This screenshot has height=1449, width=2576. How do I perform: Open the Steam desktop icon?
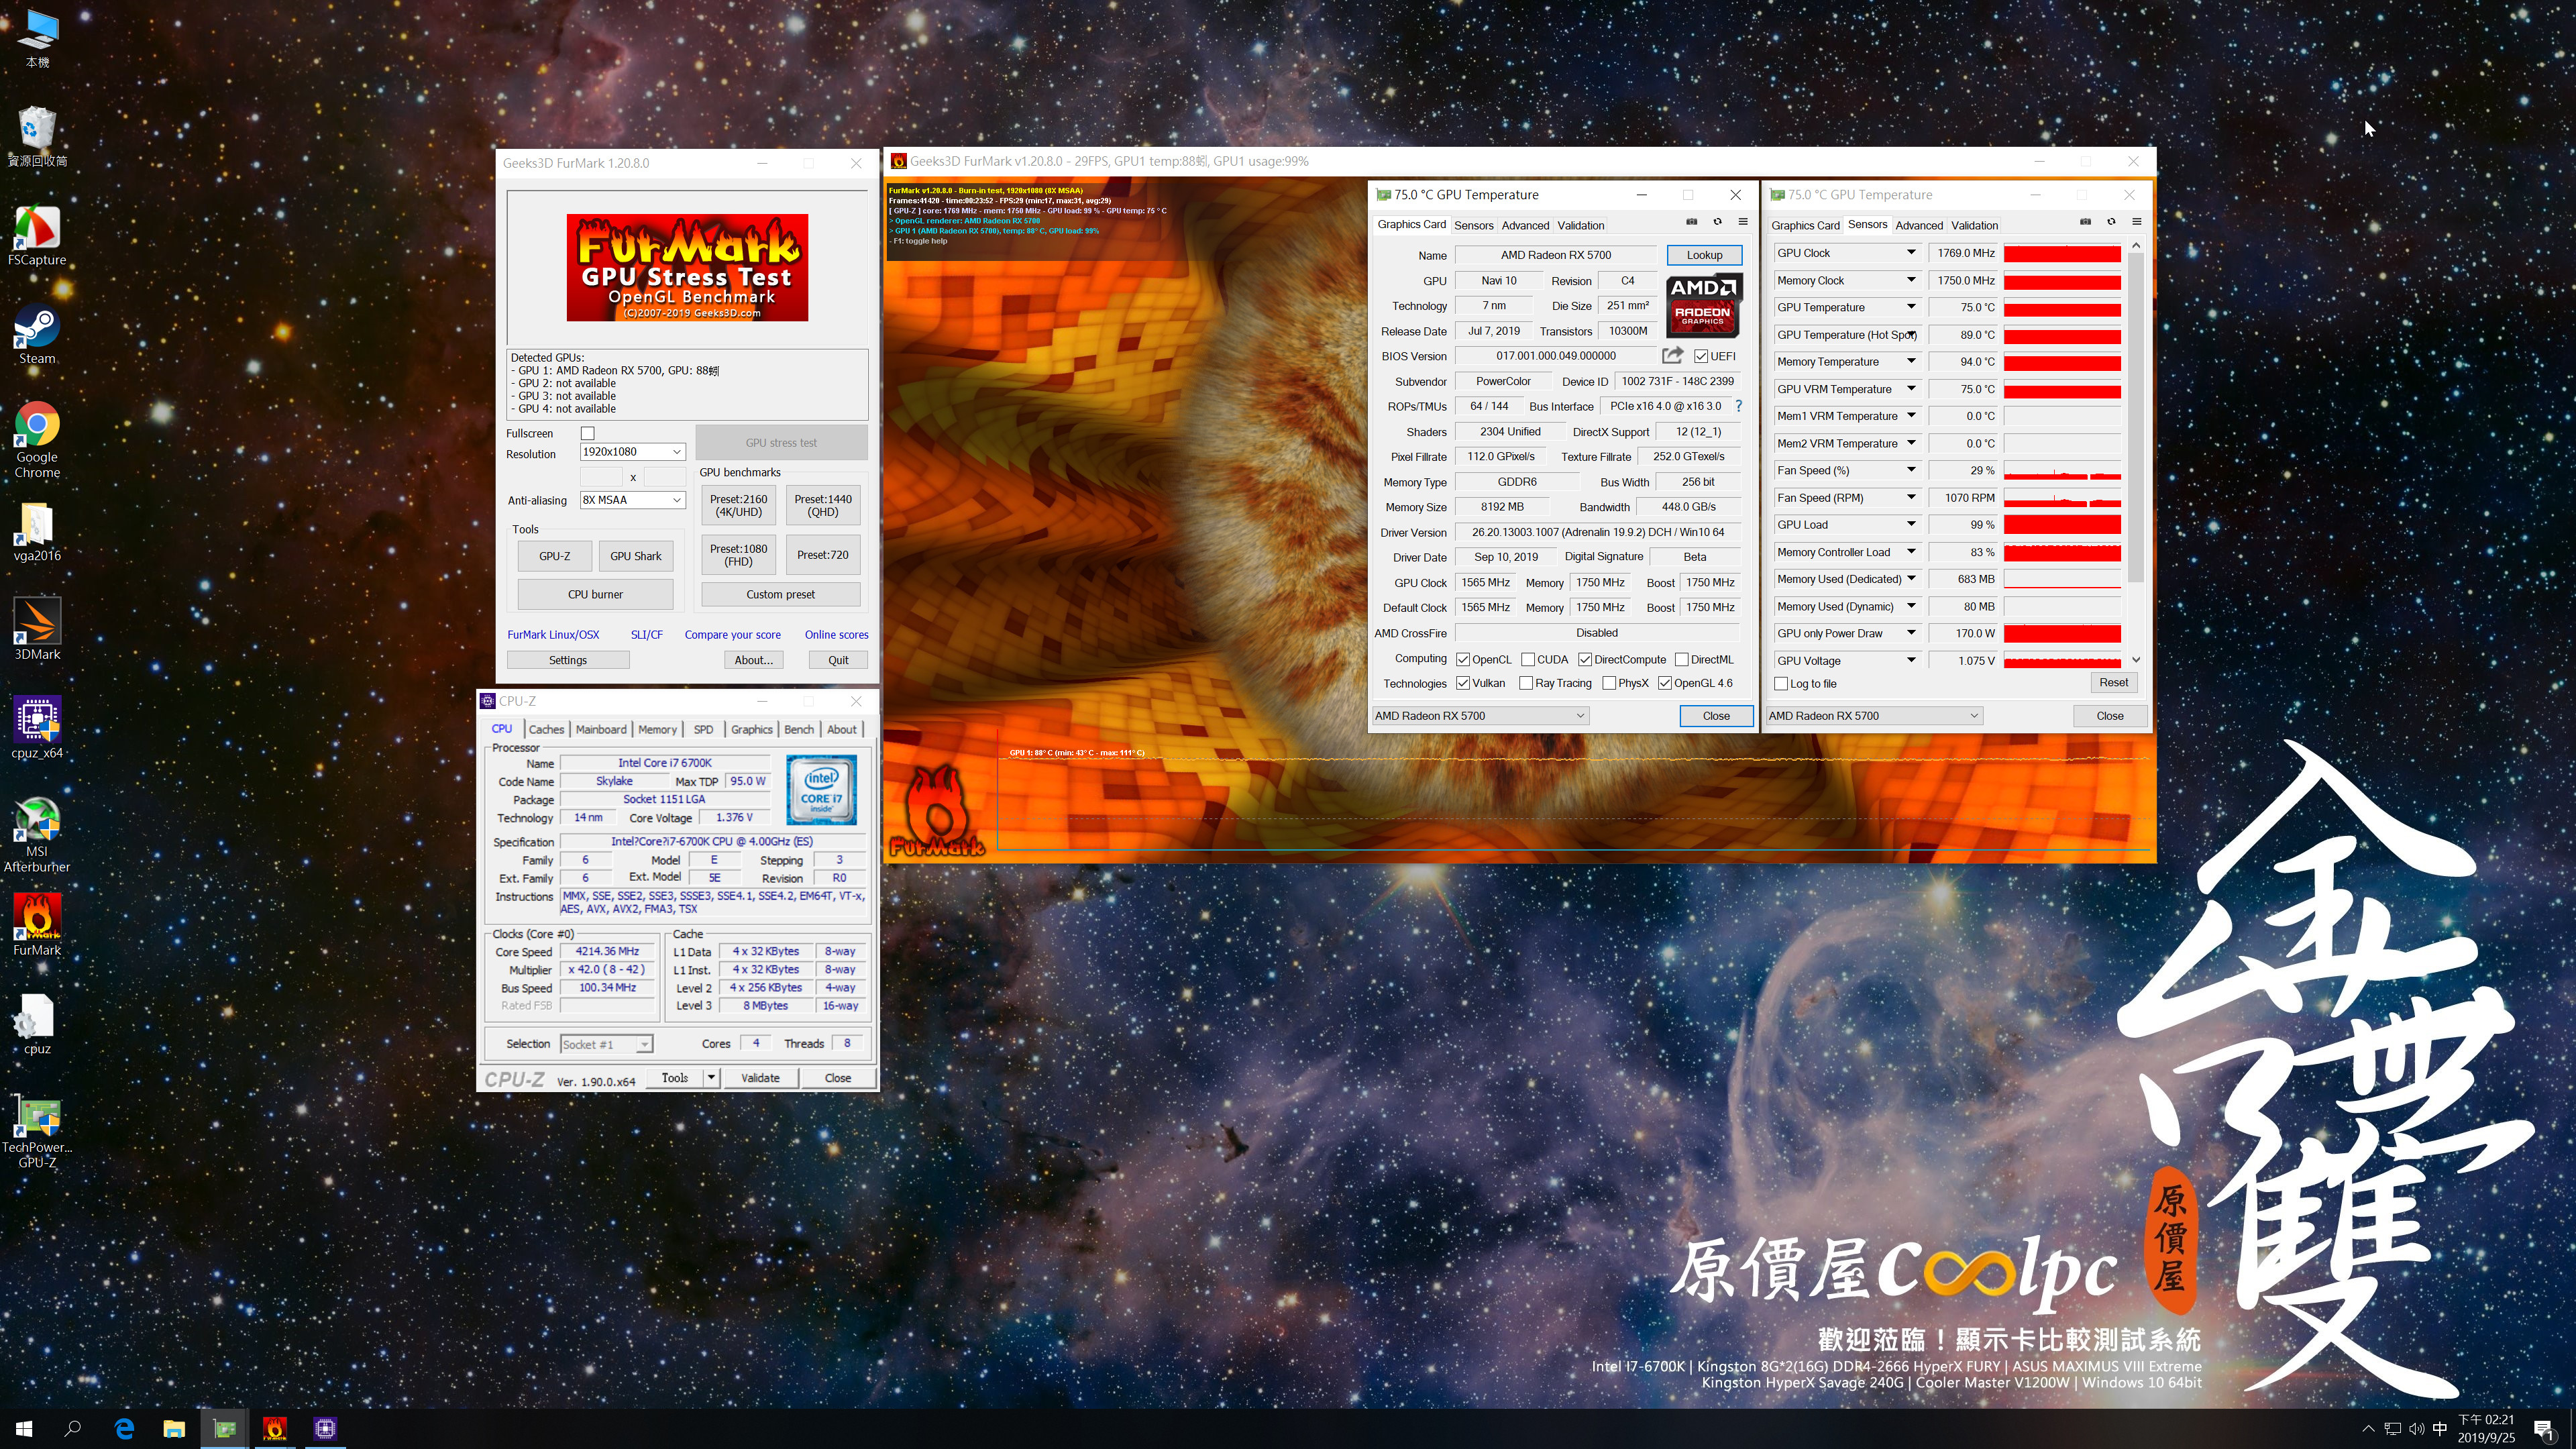(x=37, y=335)
